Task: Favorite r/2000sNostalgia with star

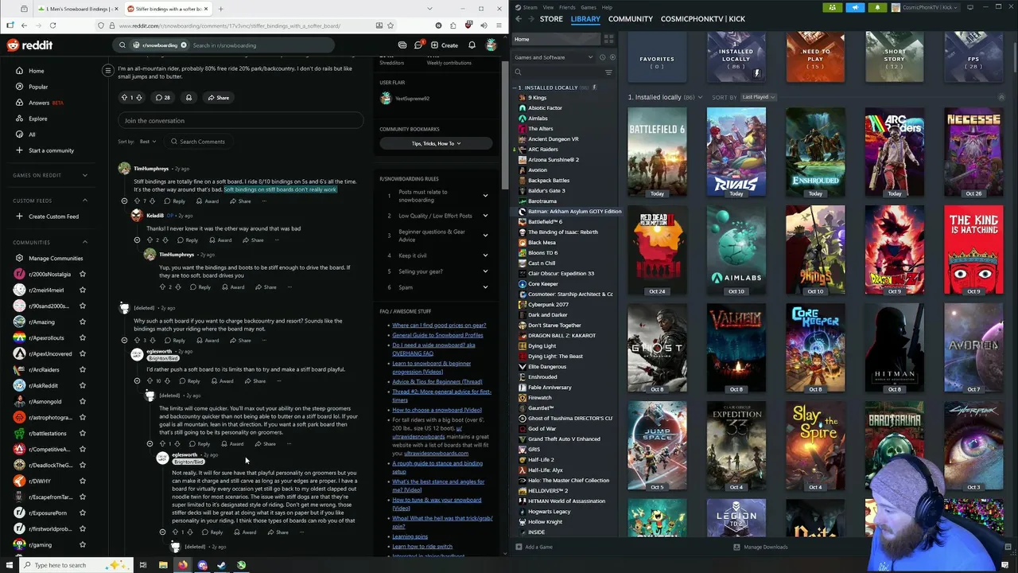Action: (82, 274)
